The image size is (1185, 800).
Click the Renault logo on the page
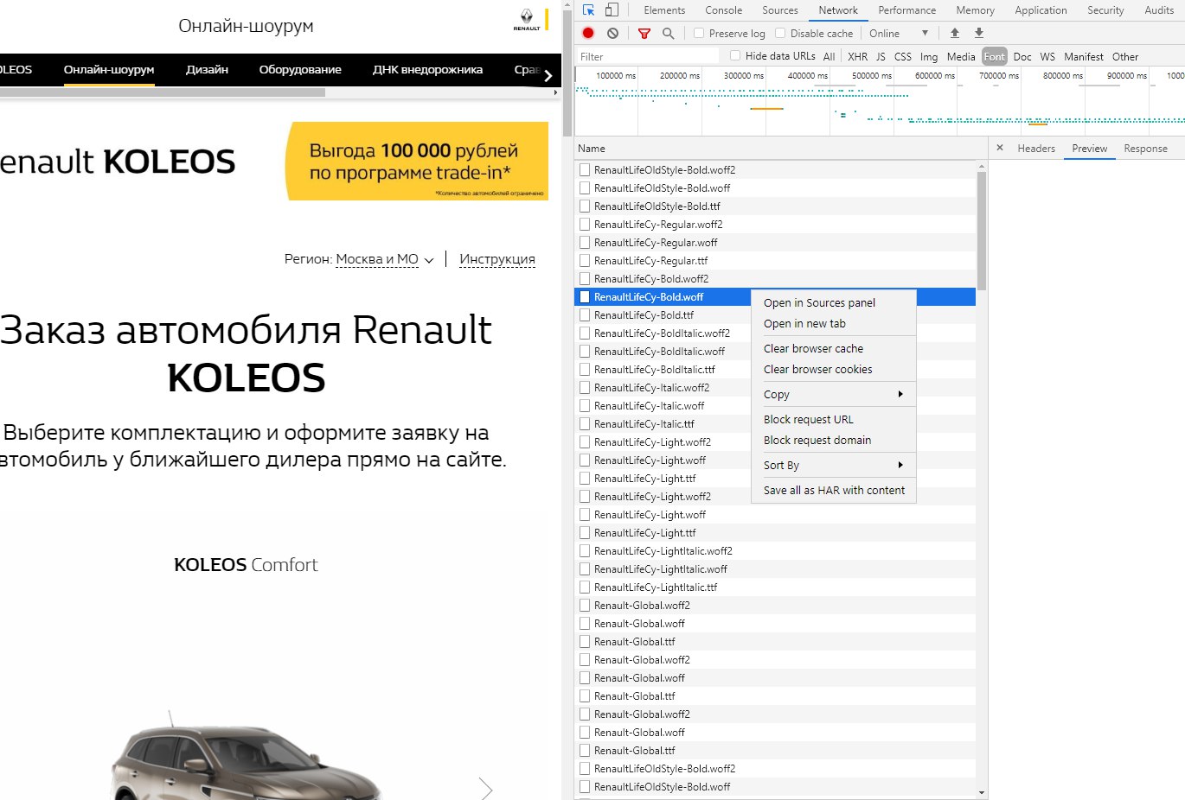pos(527,20)
